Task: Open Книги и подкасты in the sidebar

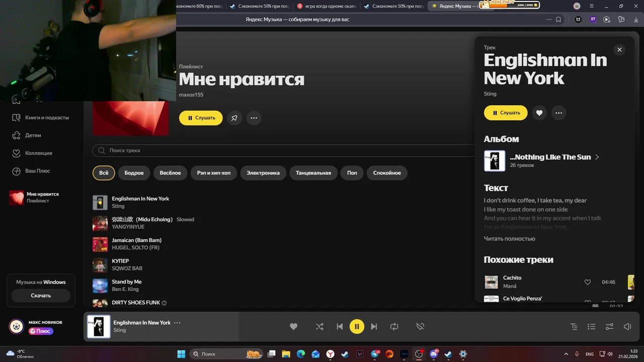Action: point(40,118)
